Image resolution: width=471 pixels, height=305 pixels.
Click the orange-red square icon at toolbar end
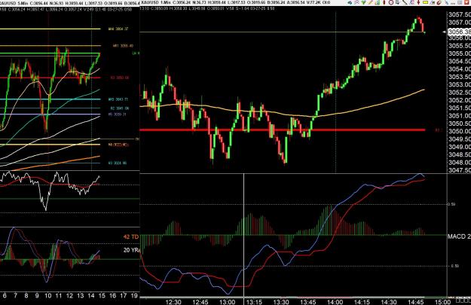(466, 2)
